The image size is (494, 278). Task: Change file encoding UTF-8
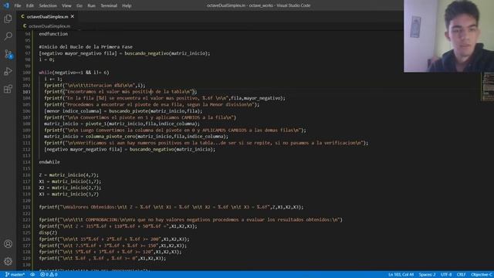[446, 275]
